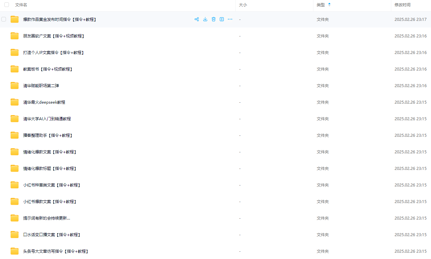Delete the 爆款作品黄金发布时间指令 folder via trash icon

pos(214,19)
